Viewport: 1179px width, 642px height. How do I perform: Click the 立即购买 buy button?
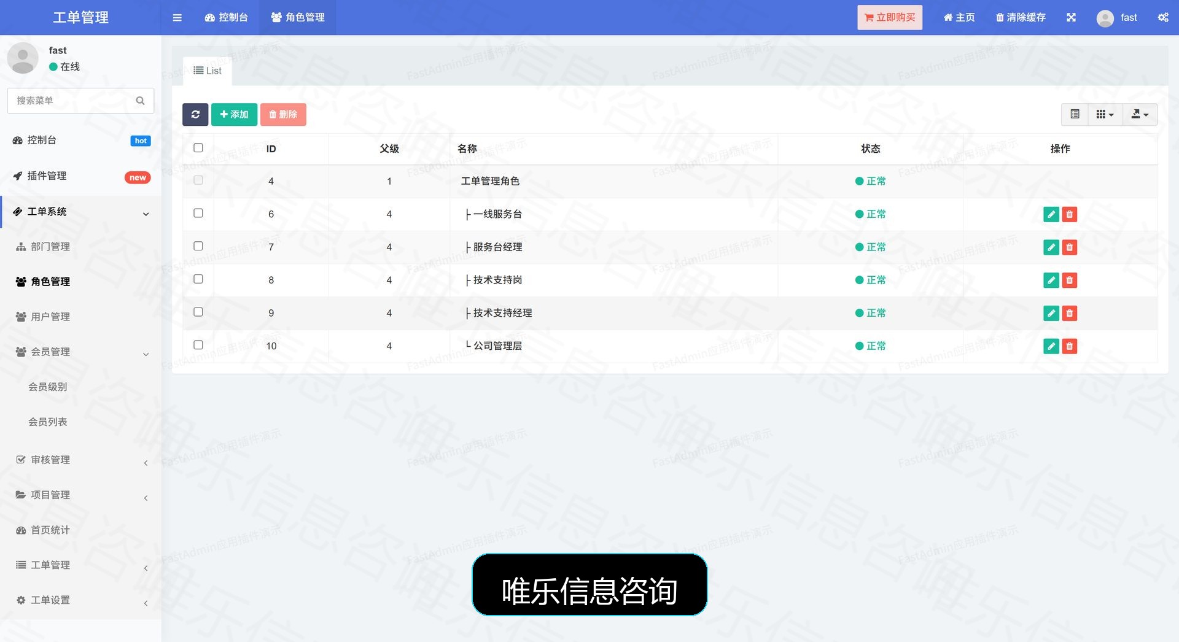(x=890, y=18)
